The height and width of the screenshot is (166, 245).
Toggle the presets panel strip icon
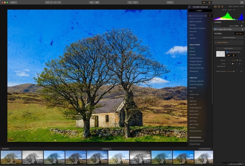click(x=204, y=2)
